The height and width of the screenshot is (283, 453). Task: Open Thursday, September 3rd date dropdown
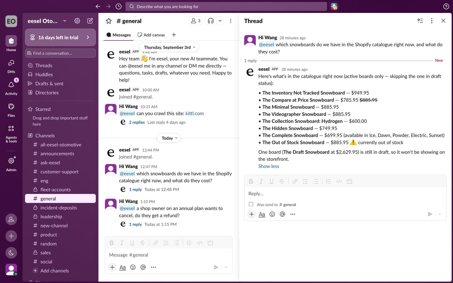coord(169,47)
